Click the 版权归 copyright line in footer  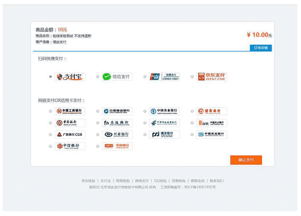click(122, 187)
